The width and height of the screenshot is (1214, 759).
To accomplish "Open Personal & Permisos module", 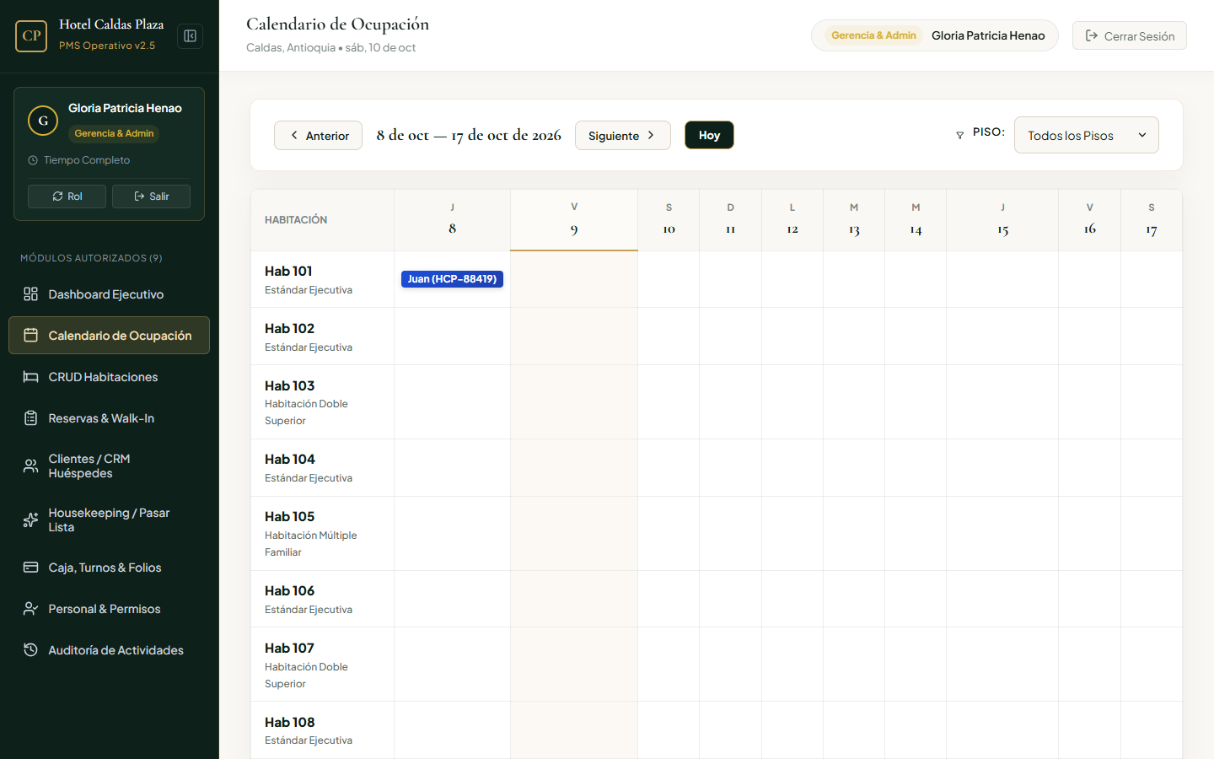I will [x=109, y=609].
